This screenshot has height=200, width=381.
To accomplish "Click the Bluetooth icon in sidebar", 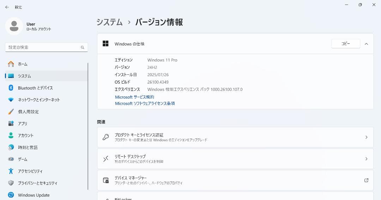I will [11, 88].
